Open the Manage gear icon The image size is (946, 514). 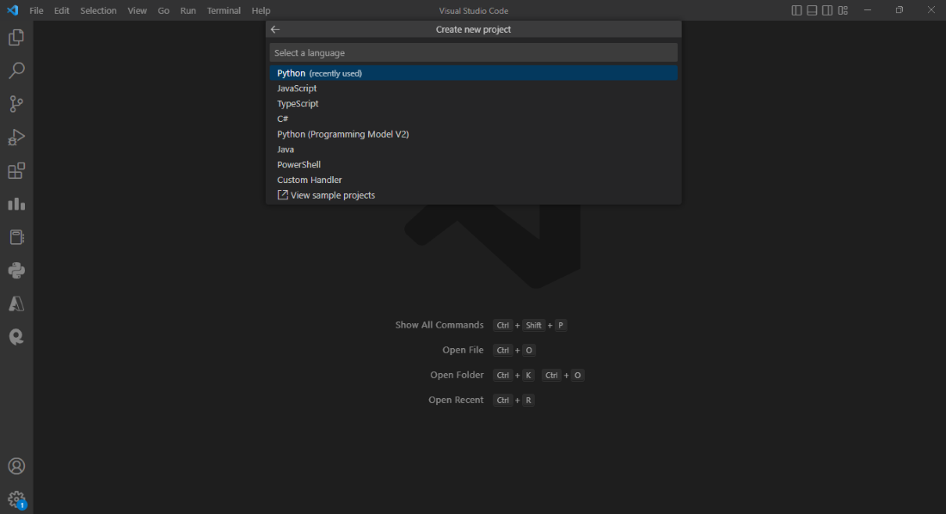coord(16,499)
